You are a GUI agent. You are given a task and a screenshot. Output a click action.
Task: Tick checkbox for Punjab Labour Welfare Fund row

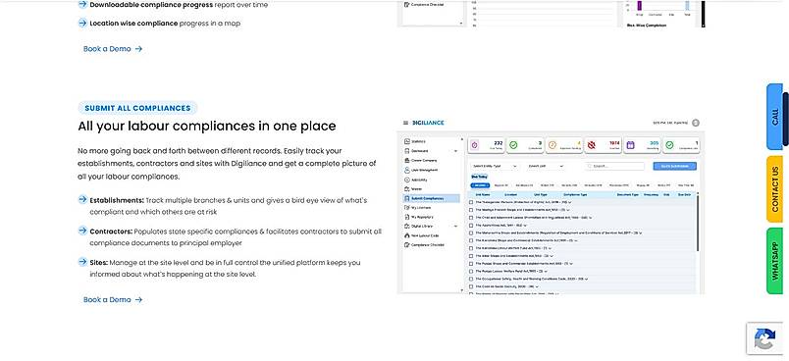[x=471, y=271]
